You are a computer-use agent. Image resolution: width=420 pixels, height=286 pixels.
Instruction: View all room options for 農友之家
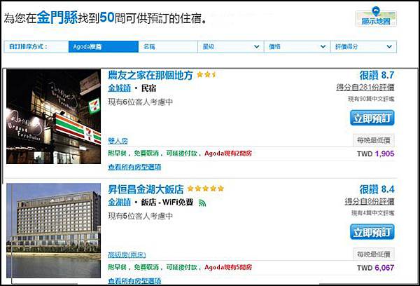point(134,167)
